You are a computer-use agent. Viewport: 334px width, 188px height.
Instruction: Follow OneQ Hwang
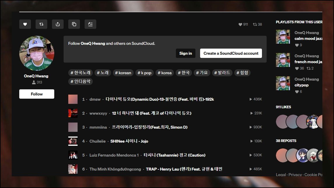pyautogui.click(x=37, y=94)
